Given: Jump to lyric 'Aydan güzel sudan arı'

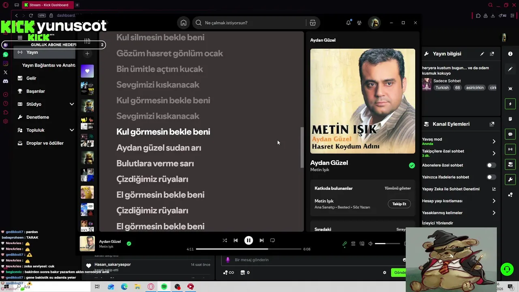Looking at the screenshot, I should (x=159, y=148).
